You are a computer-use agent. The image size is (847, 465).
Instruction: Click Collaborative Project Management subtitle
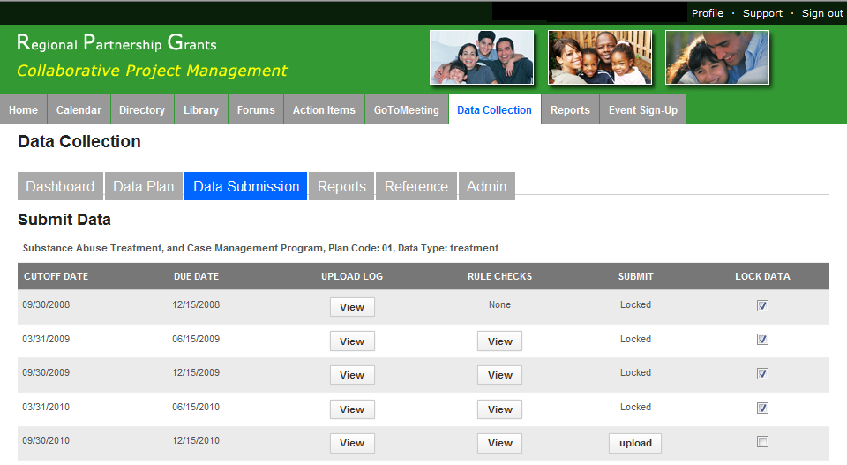(152, 71)
